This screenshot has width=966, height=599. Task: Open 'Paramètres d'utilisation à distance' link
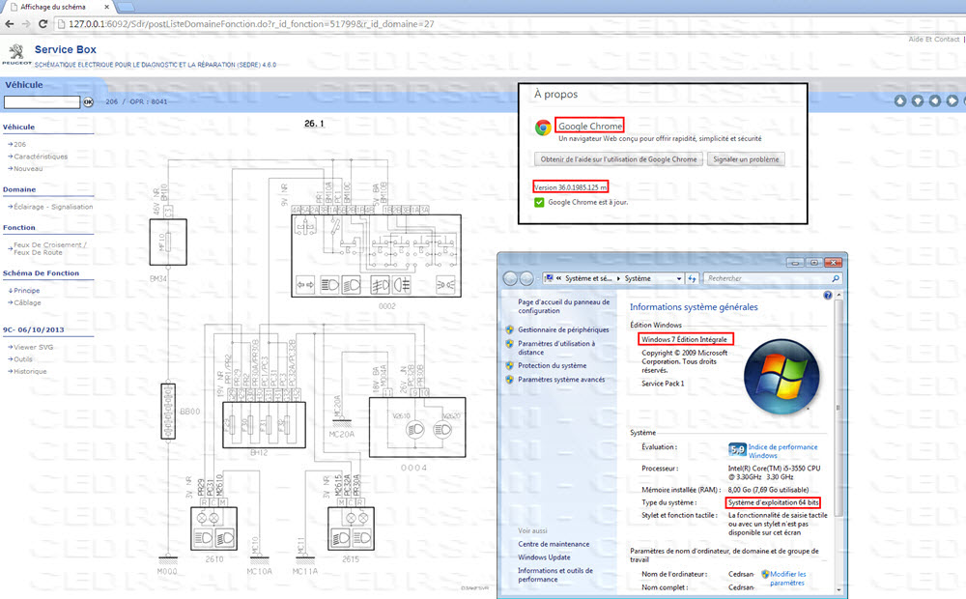click(x=556, y=348)
